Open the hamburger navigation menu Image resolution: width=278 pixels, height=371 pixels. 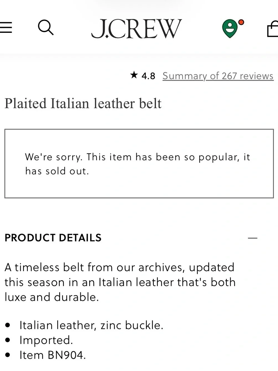[x=6, y=27]
